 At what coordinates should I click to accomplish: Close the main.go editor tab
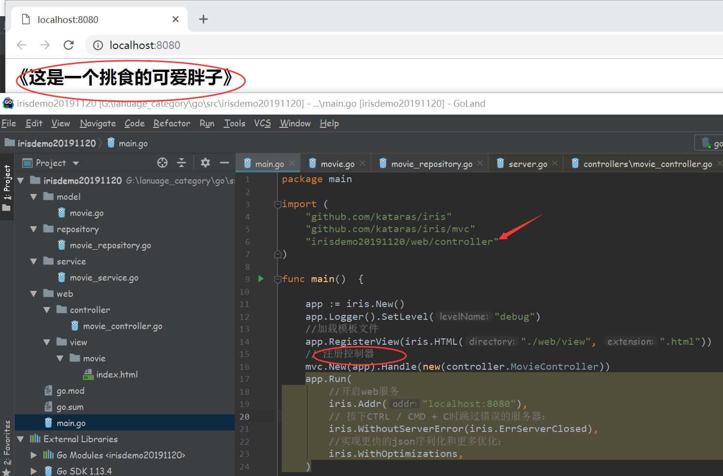(x=292, y=164)
